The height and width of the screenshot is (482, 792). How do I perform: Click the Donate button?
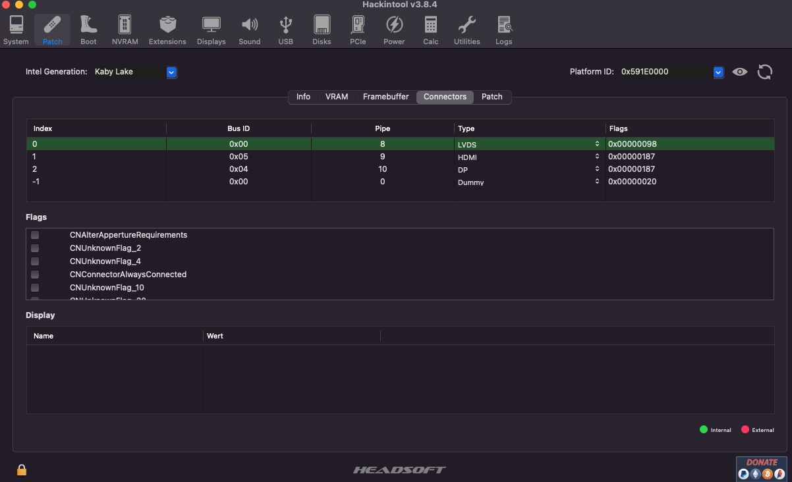[x=762, y=468]
